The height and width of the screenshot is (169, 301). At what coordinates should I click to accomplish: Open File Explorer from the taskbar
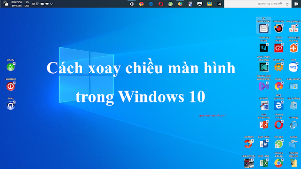[209, 4]
